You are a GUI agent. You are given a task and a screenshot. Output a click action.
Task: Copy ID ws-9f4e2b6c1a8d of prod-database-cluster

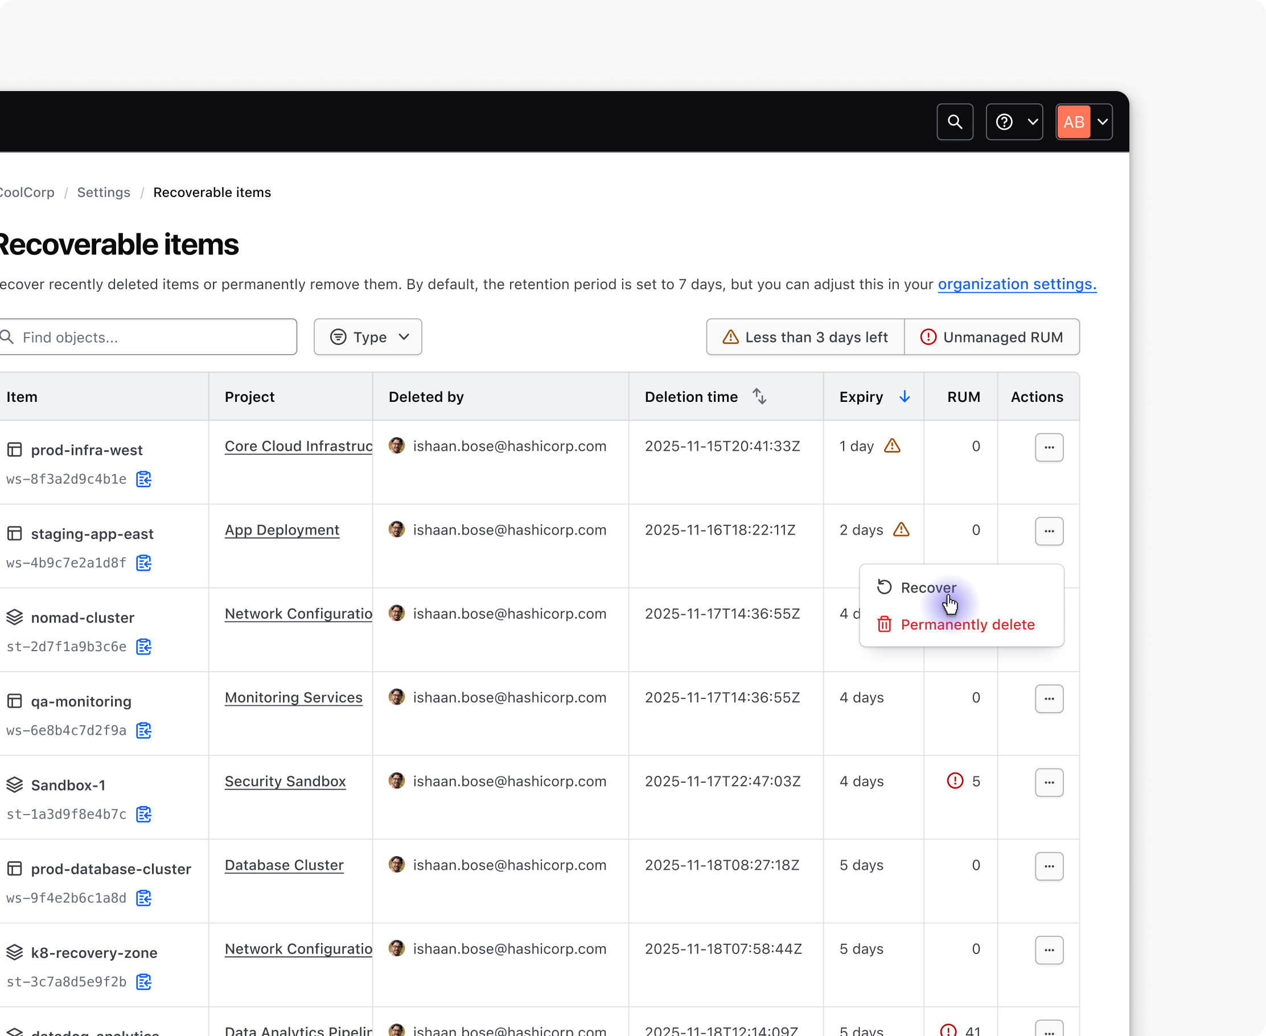144,898
